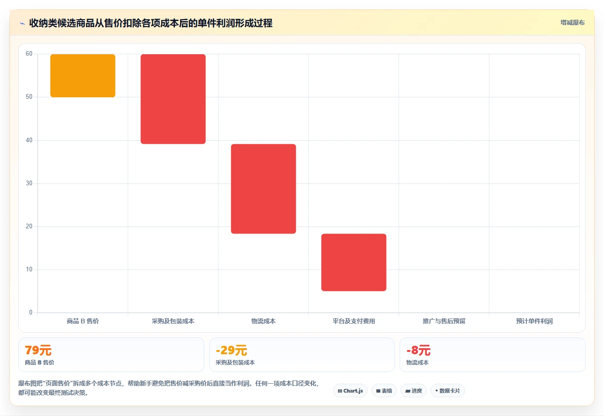Open the 79元 商品 B 售价 card
604x416 pixels.
point(111,355)
